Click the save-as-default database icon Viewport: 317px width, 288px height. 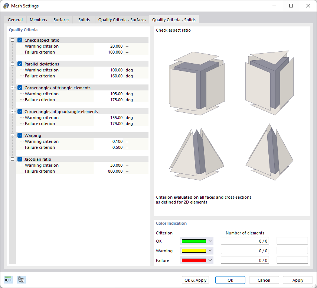point(21,279)
